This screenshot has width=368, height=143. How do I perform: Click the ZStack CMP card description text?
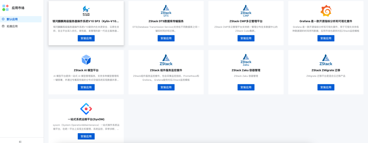tap(246, 29)
